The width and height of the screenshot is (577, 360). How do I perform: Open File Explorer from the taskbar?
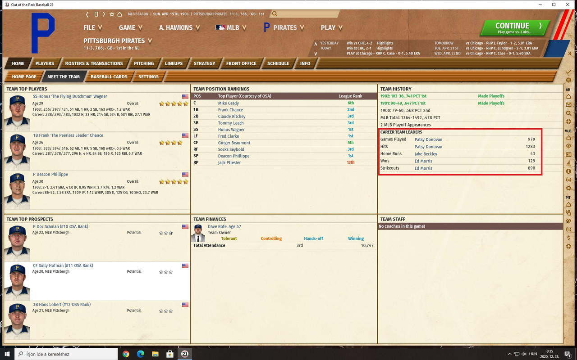[155, 354]
